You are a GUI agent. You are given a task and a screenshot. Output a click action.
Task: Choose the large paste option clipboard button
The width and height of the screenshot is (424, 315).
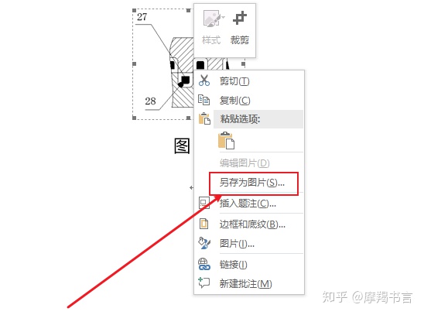click(x=226, y=140)
